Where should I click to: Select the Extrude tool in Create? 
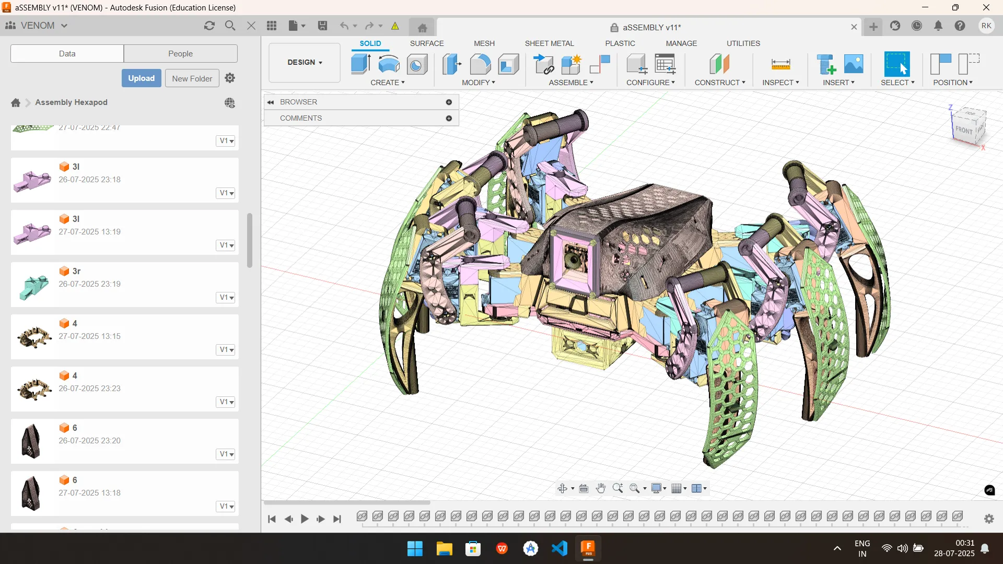(x=361, y=64)
